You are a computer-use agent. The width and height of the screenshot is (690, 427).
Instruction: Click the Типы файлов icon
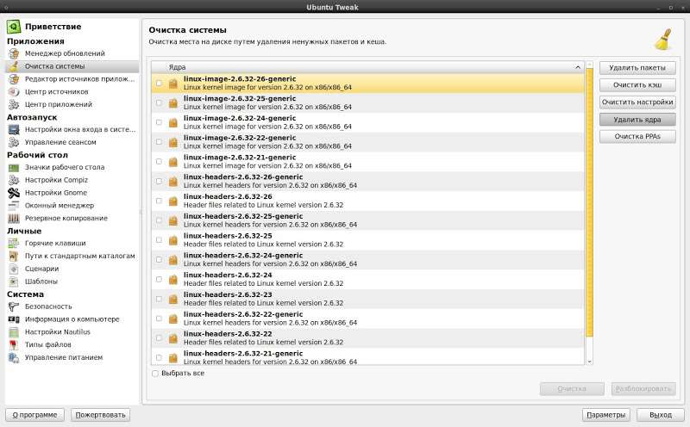point(14,345)
